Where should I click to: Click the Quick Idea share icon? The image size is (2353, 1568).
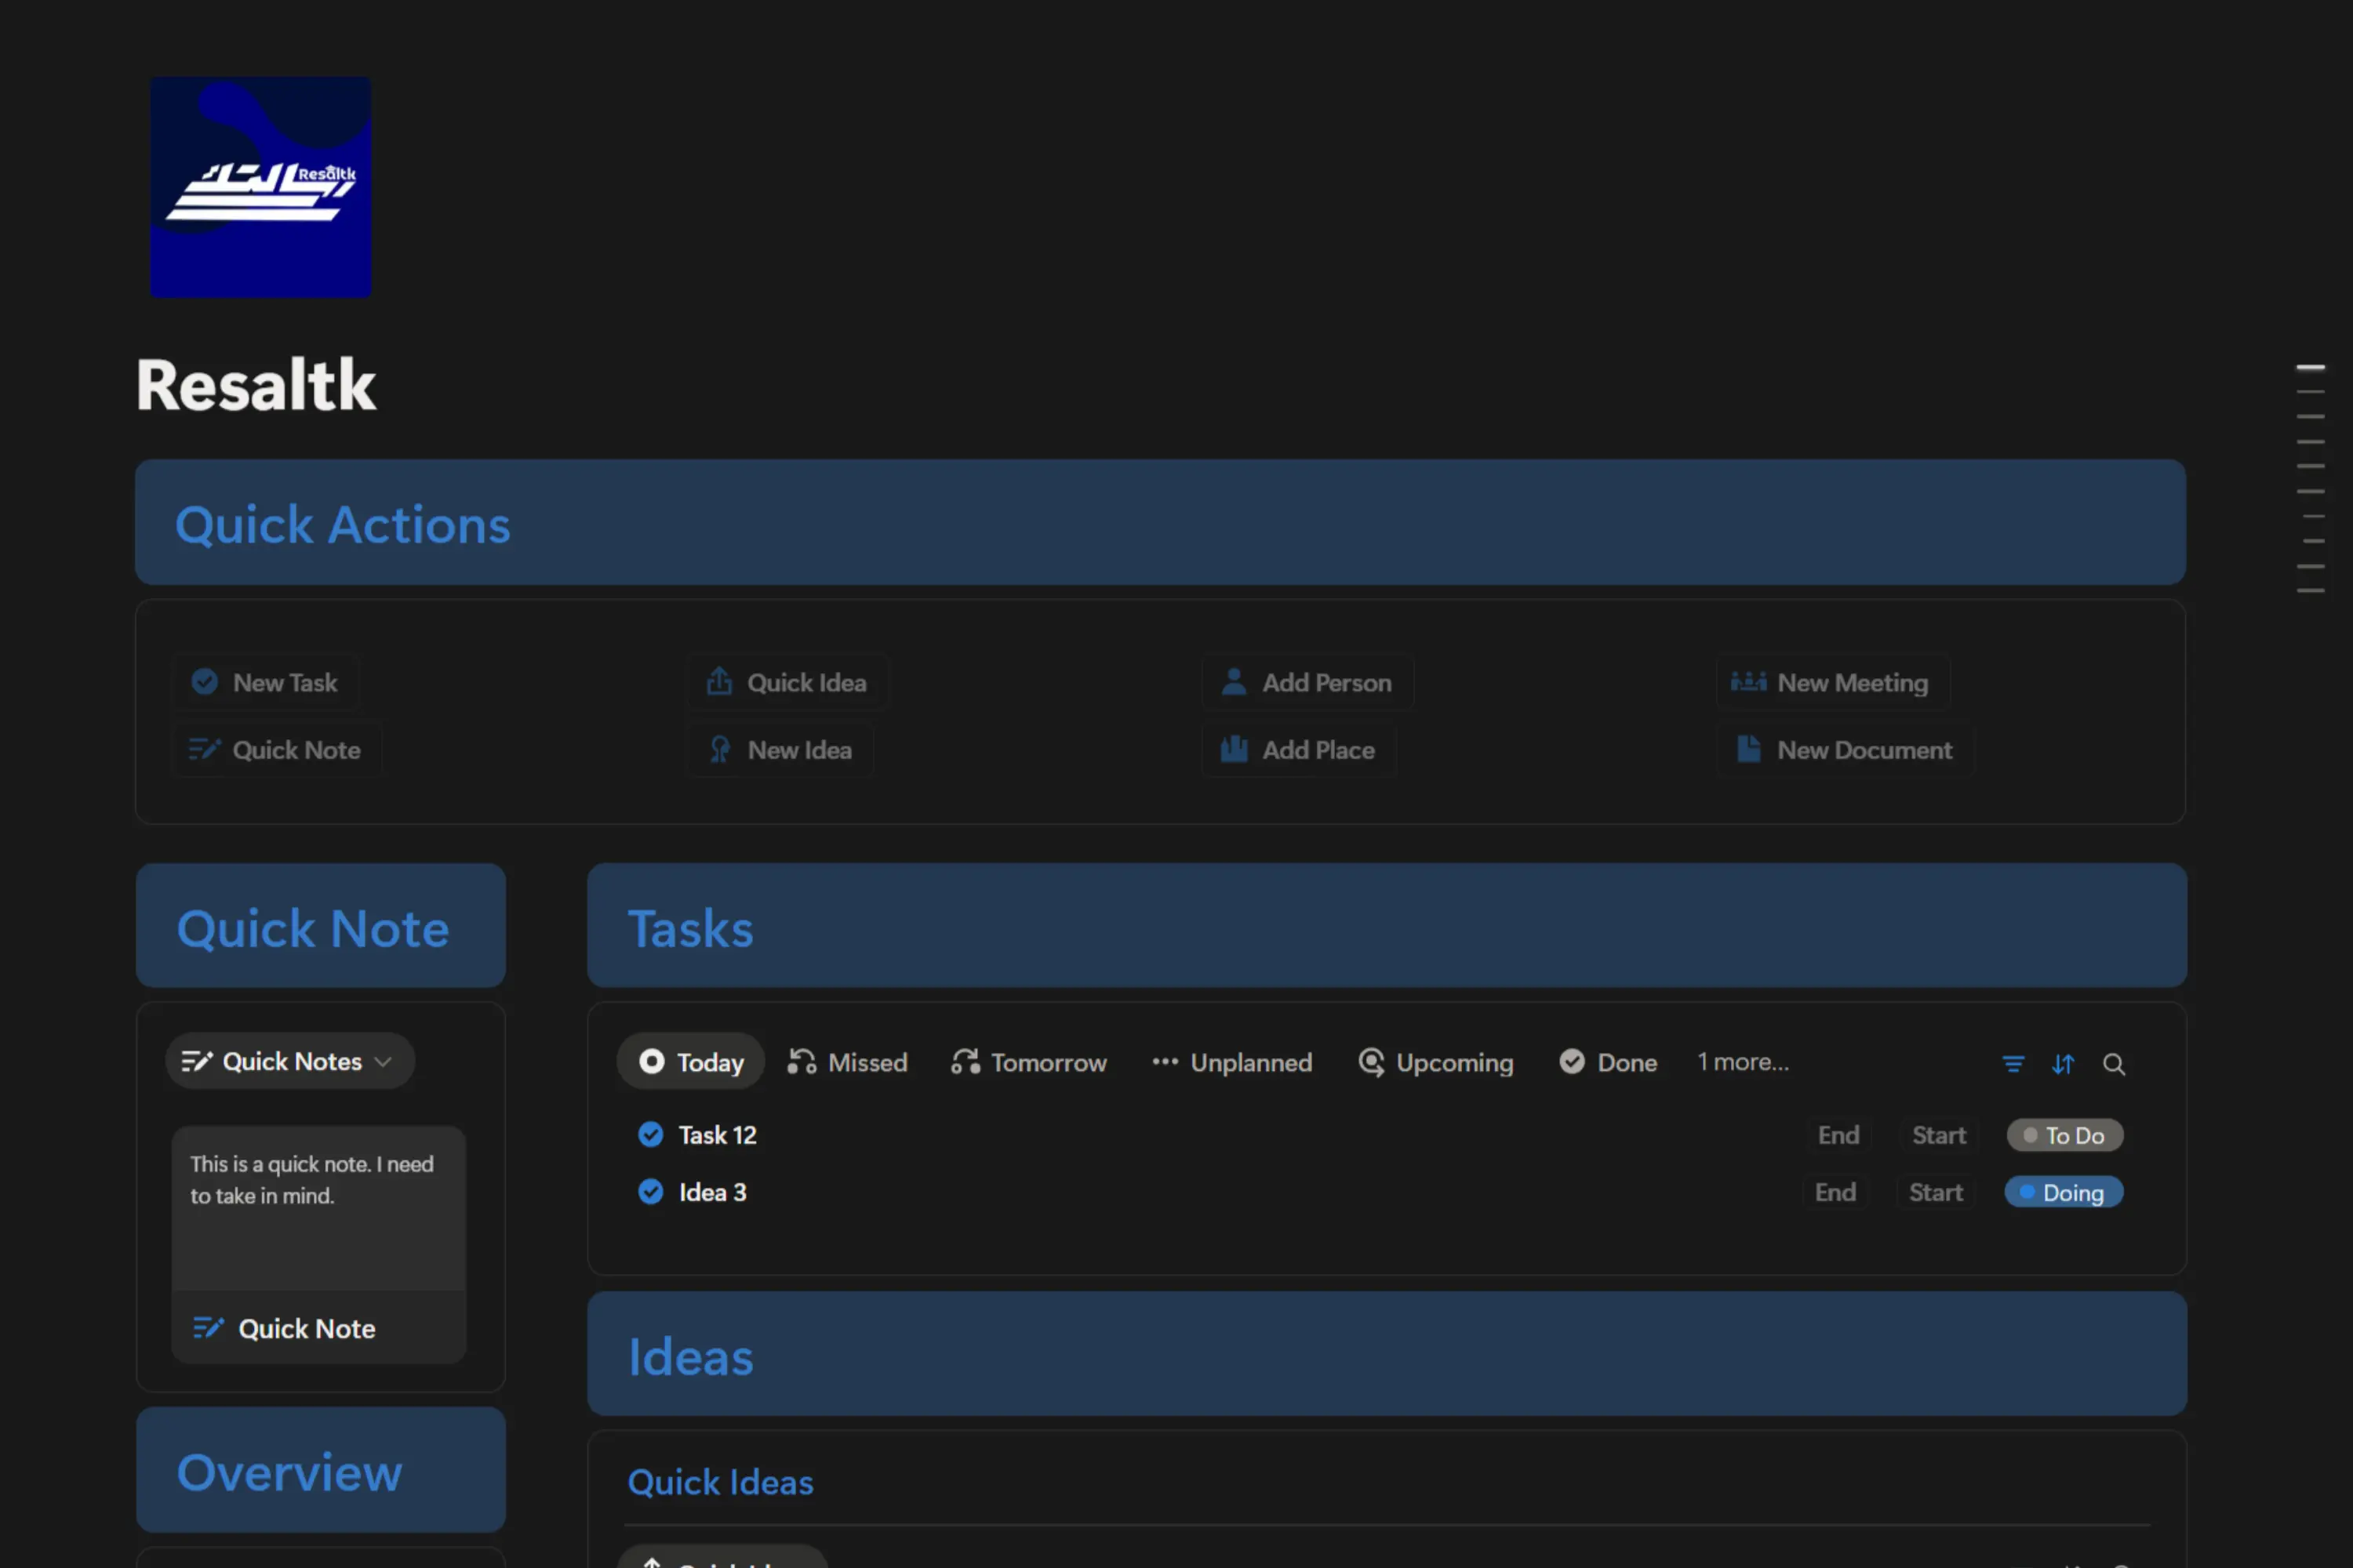click(x=719, y=682)
